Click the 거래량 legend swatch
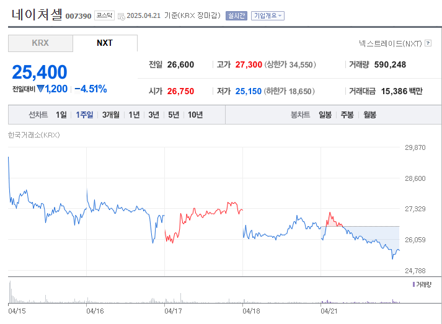Viewport: 442px width, 324px height. (414, 284)
